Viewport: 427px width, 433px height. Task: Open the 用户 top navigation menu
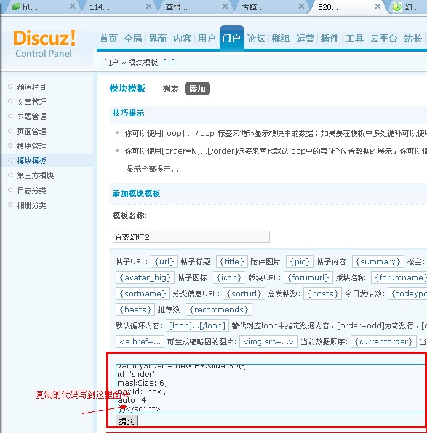(207, 39)
